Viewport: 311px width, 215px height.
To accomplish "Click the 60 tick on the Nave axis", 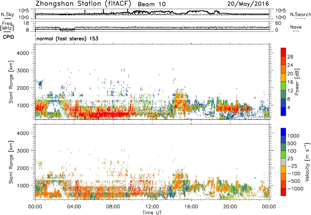I will click(278, 23).
